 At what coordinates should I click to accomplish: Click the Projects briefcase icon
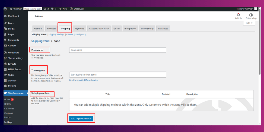(5, 86)
